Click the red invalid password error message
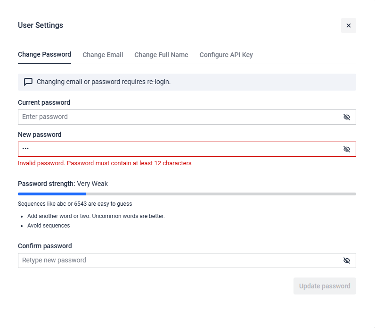This screenshot has width=375, height=328. point(105,163)
